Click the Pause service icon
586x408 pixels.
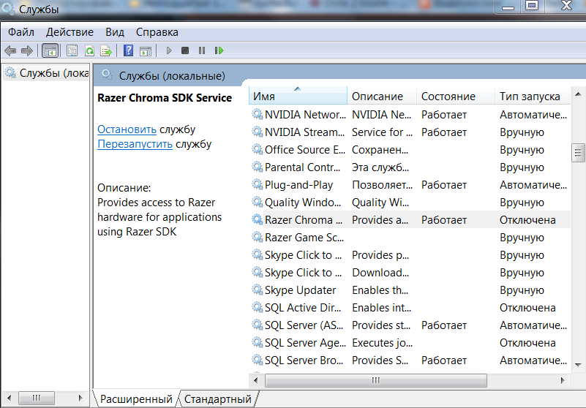[x=202, y=50]
